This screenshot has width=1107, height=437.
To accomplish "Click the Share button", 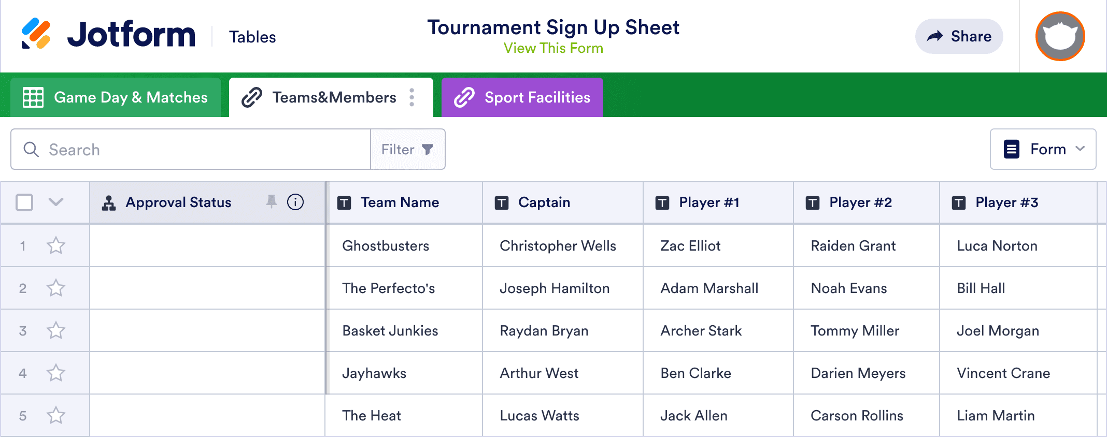I will click(959, 36).
